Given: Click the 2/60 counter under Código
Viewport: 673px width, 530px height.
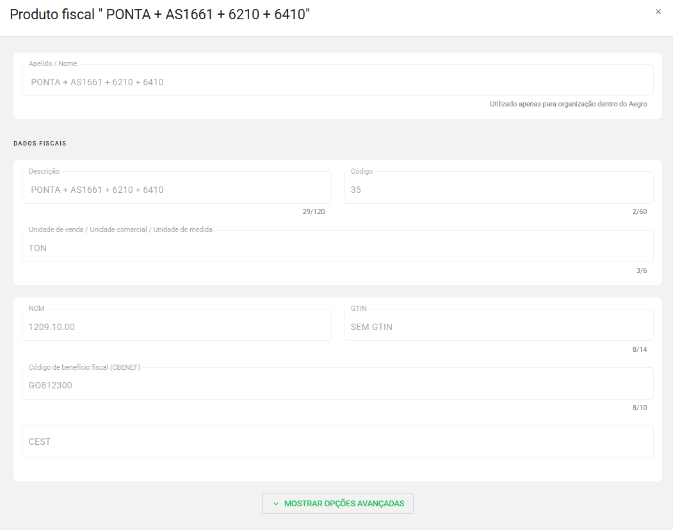Looking at the screenshot, I should (x=639, y=211).
